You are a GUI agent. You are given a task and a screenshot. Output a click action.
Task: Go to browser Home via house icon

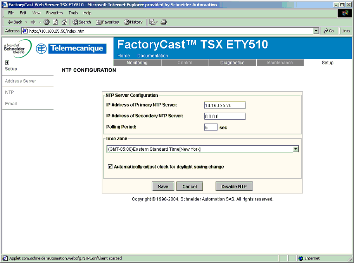coord(64,22)
